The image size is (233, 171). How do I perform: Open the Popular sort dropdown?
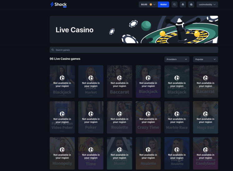click(206, 59)
